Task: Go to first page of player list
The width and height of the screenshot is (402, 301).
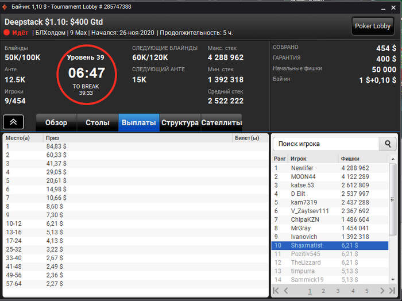Action: pyautogui.click(x=276, y=291)
